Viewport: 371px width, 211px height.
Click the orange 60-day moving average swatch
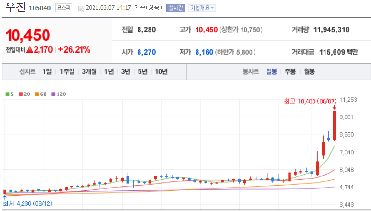[x=37, y=94]
